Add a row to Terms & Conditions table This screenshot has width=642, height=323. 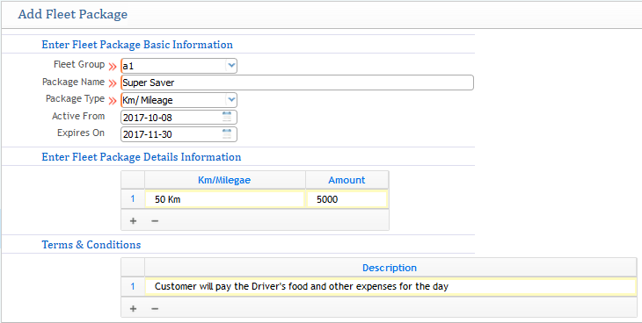click(133, 308)
